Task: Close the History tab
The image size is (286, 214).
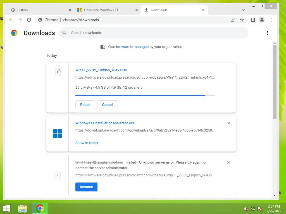Action: point(70,10)
